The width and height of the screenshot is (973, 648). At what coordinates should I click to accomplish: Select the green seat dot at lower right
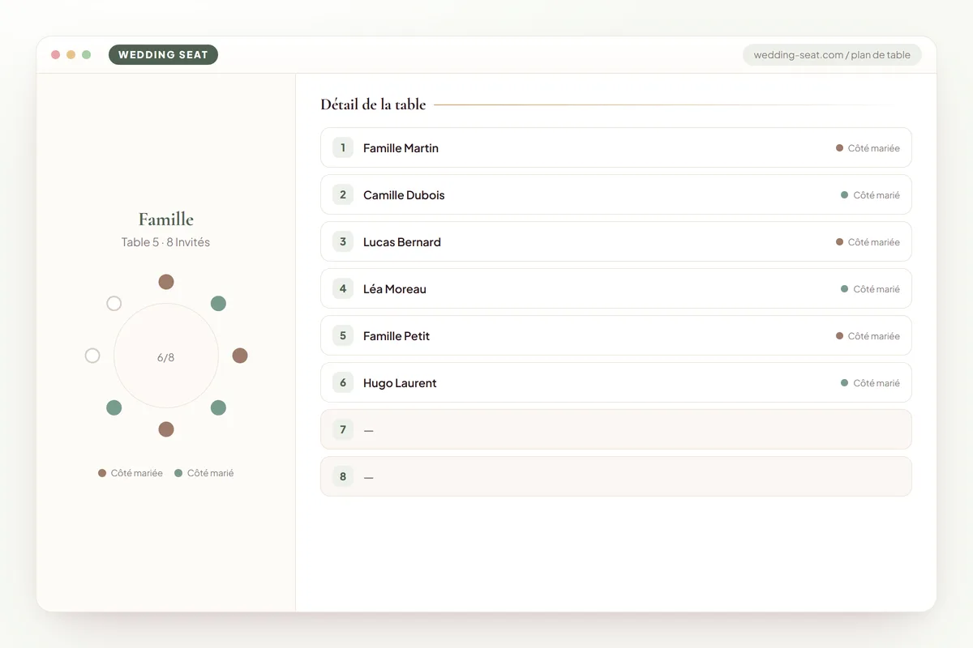pos(218,407)
